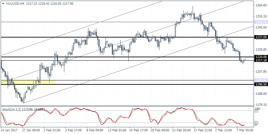Click the 1255.10 price axis value
This screenshot has height=134, width=268.
pyautogui.click(x=260, y=16)
